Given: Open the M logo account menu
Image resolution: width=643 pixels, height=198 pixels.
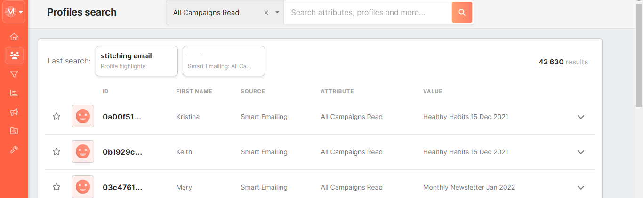Looking at the screenshot, I should tap(14, 12).
